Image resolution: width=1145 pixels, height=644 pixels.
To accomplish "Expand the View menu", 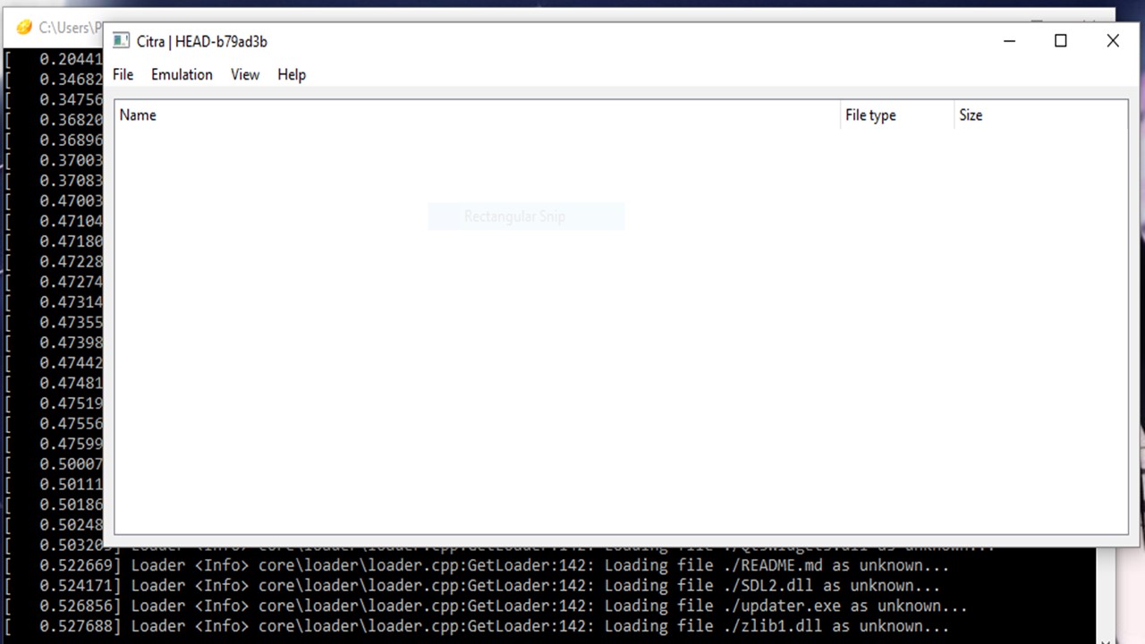I will tap(244, 74).
